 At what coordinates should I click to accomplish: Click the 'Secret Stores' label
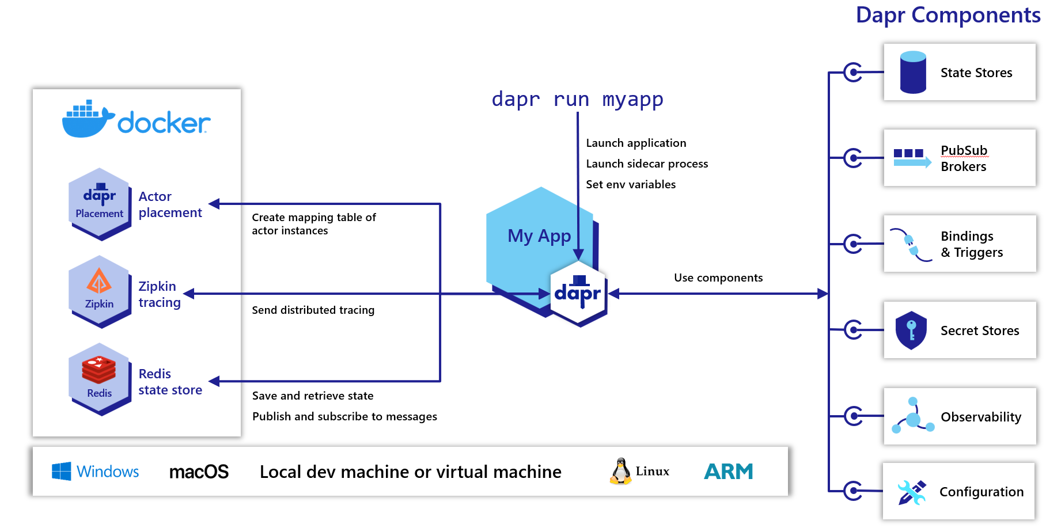(980, 331)
